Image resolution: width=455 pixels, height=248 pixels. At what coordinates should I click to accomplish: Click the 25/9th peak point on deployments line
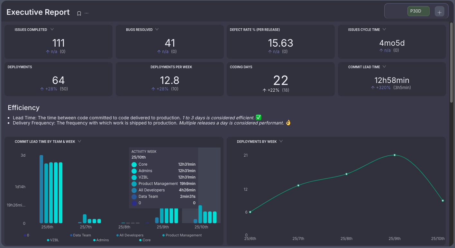pyautogui.click(x=395, y=155)
